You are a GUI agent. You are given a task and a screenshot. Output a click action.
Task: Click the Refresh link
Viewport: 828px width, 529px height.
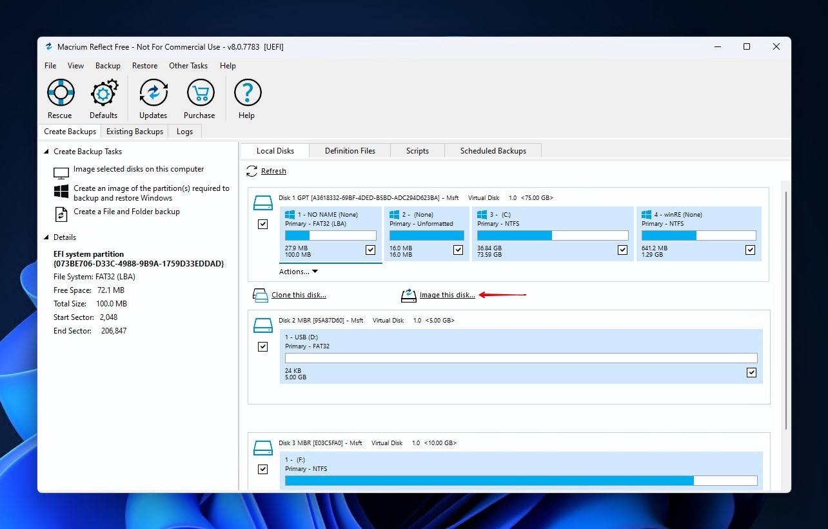click(273, 171)
